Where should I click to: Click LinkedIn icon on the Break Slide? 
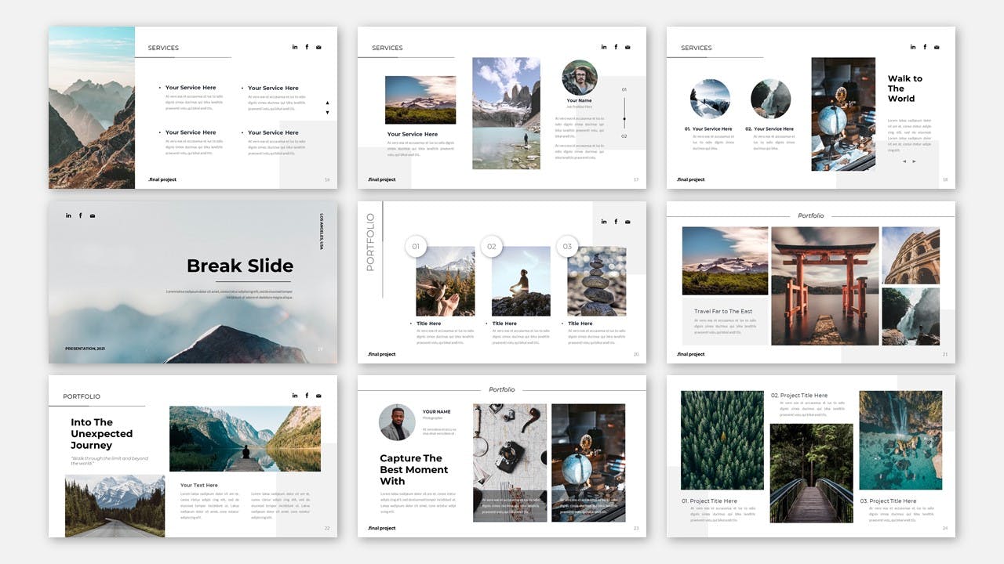(x=68, y=215)
